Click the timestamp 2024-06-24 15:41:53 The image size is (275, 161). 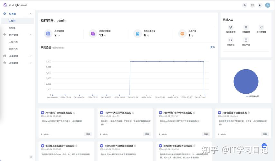click(x=109, y=116)
